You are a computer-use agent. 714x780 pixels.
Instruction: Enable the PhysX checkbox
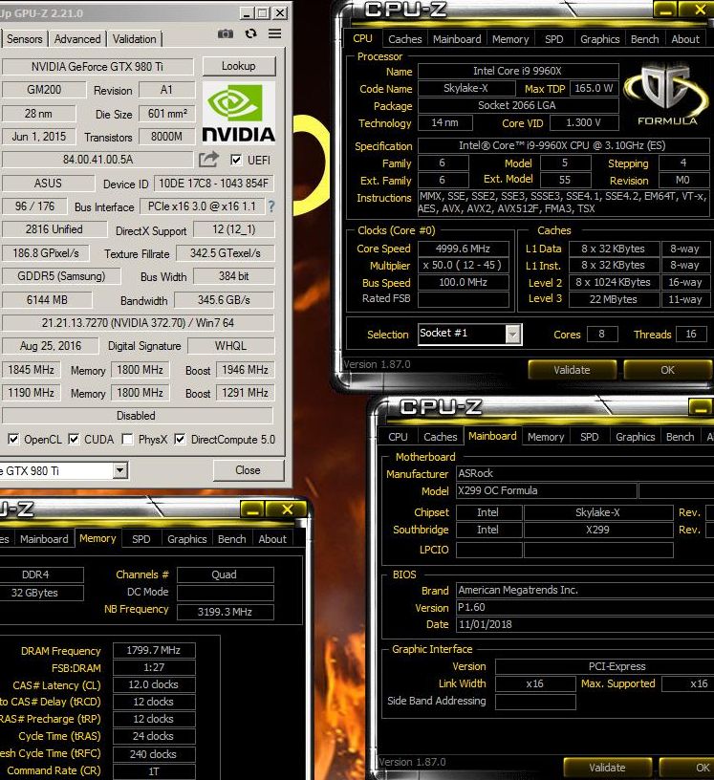click(x=127, y=440)
